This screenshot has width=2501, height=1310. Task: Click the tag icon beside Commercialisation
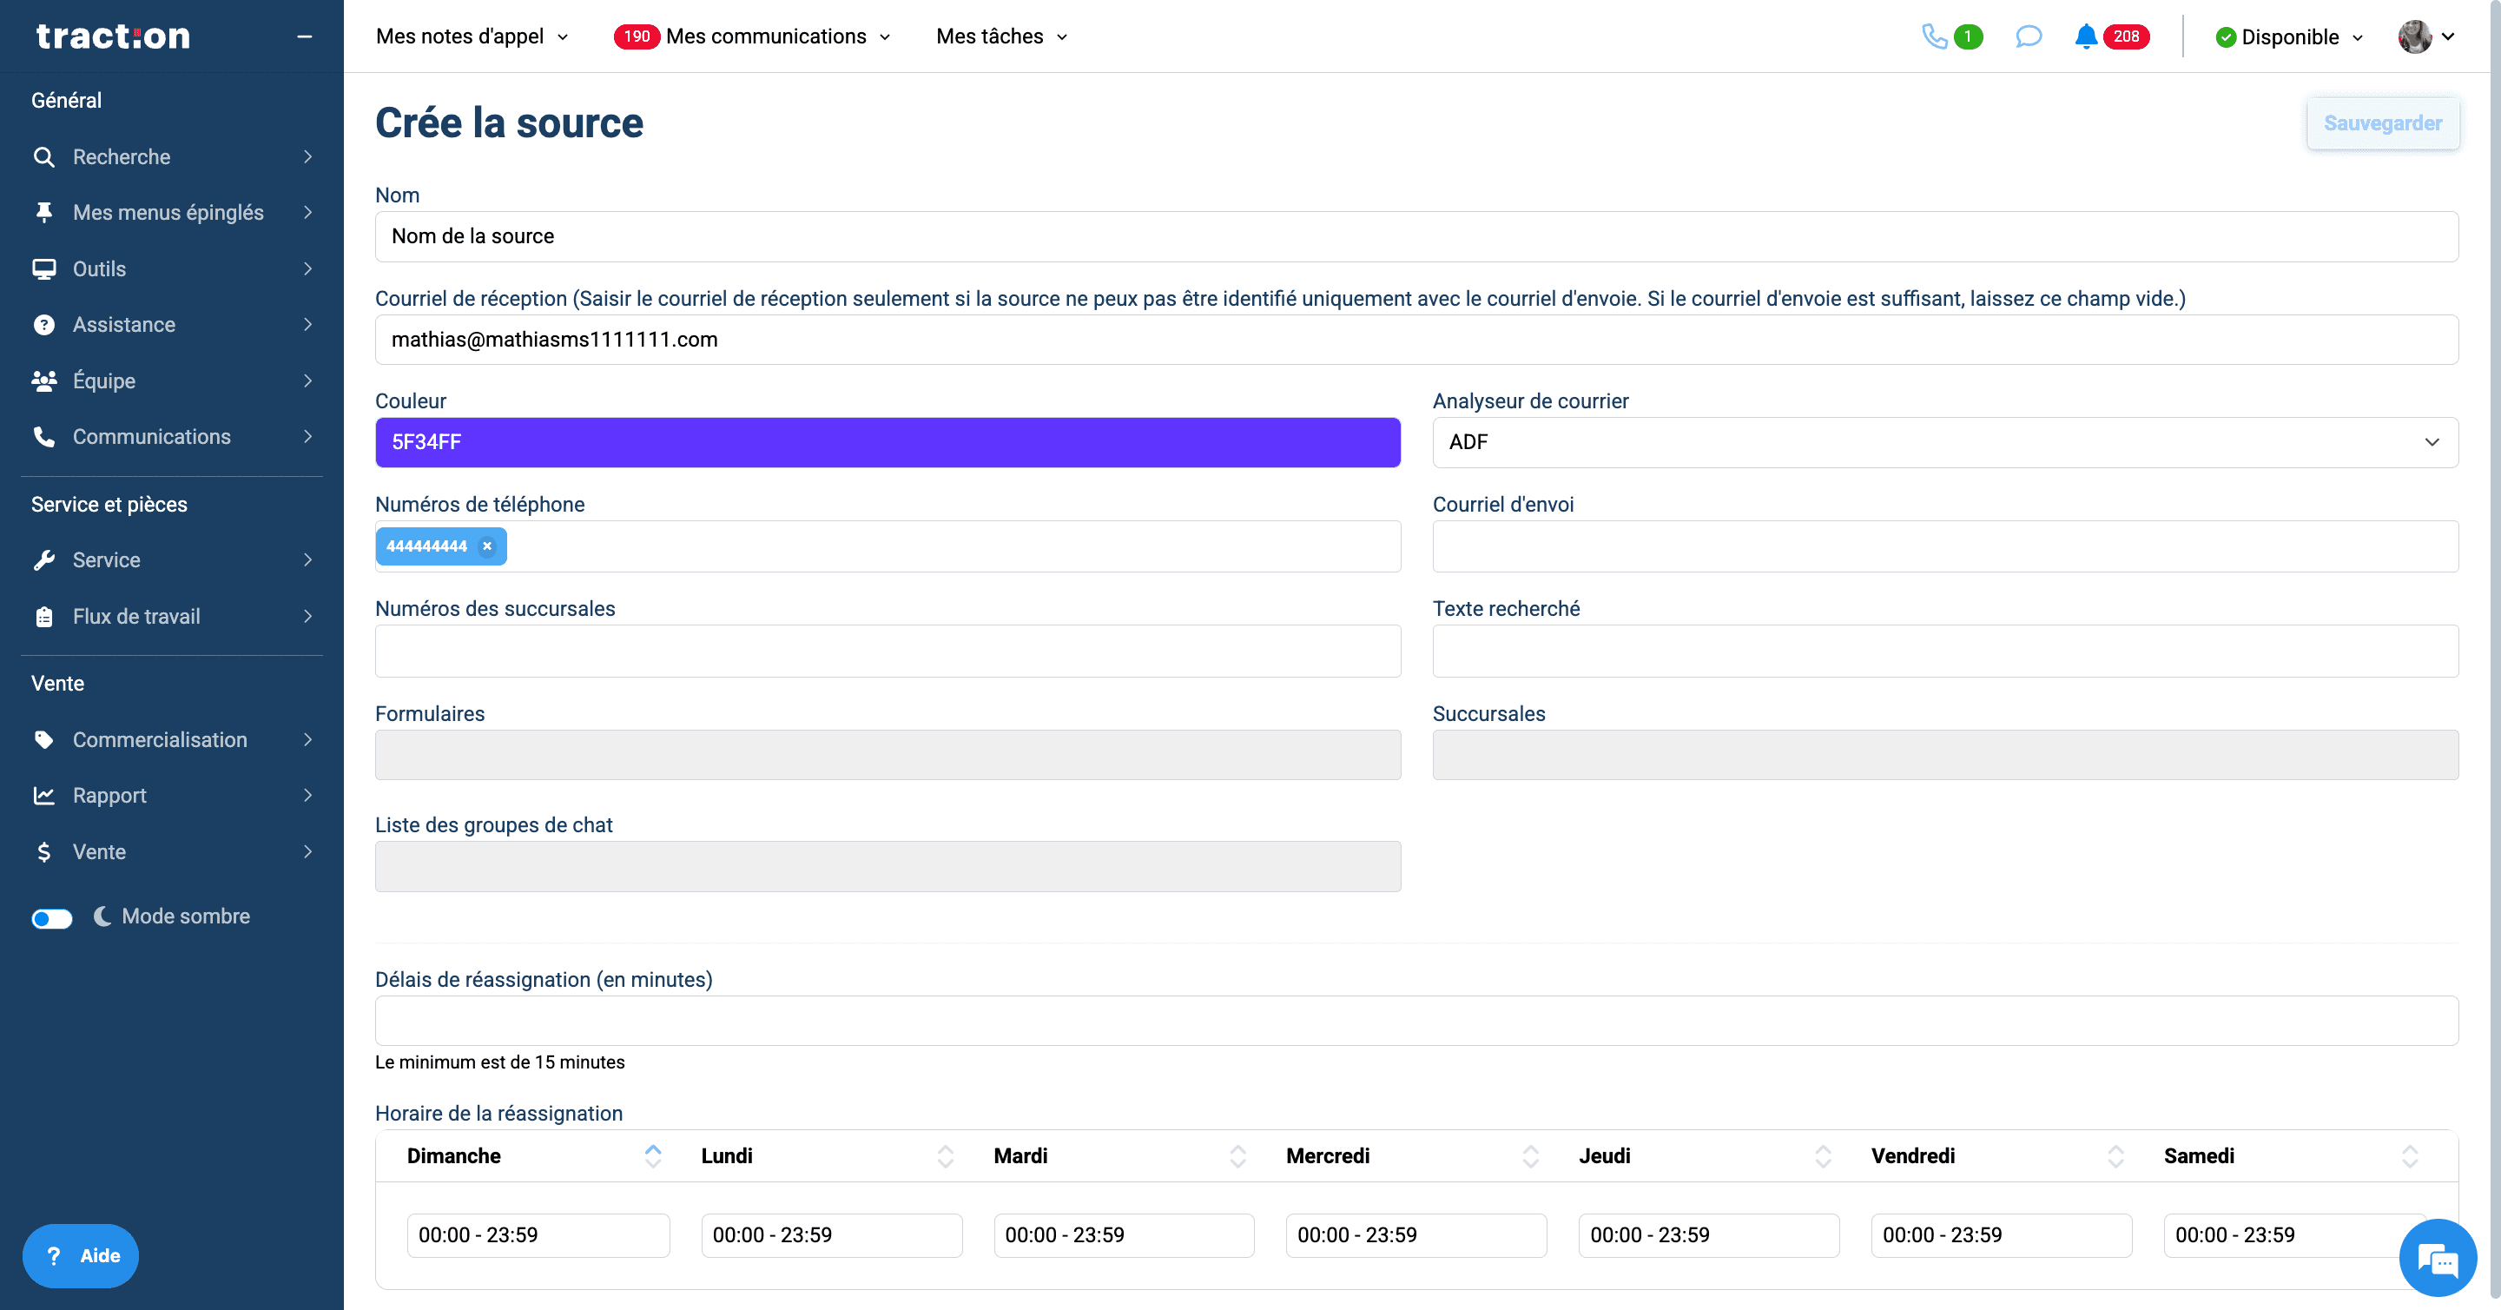pos(43,740)
